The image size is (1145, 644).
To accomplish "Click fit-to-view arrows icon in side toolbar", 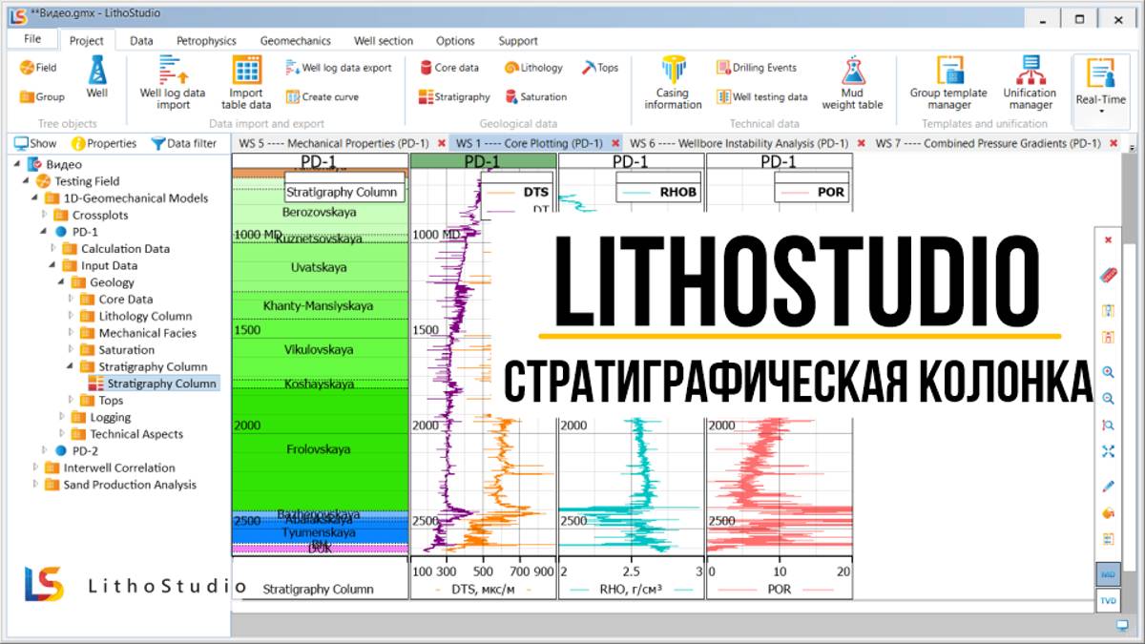I will click(x=1108, y=451).
